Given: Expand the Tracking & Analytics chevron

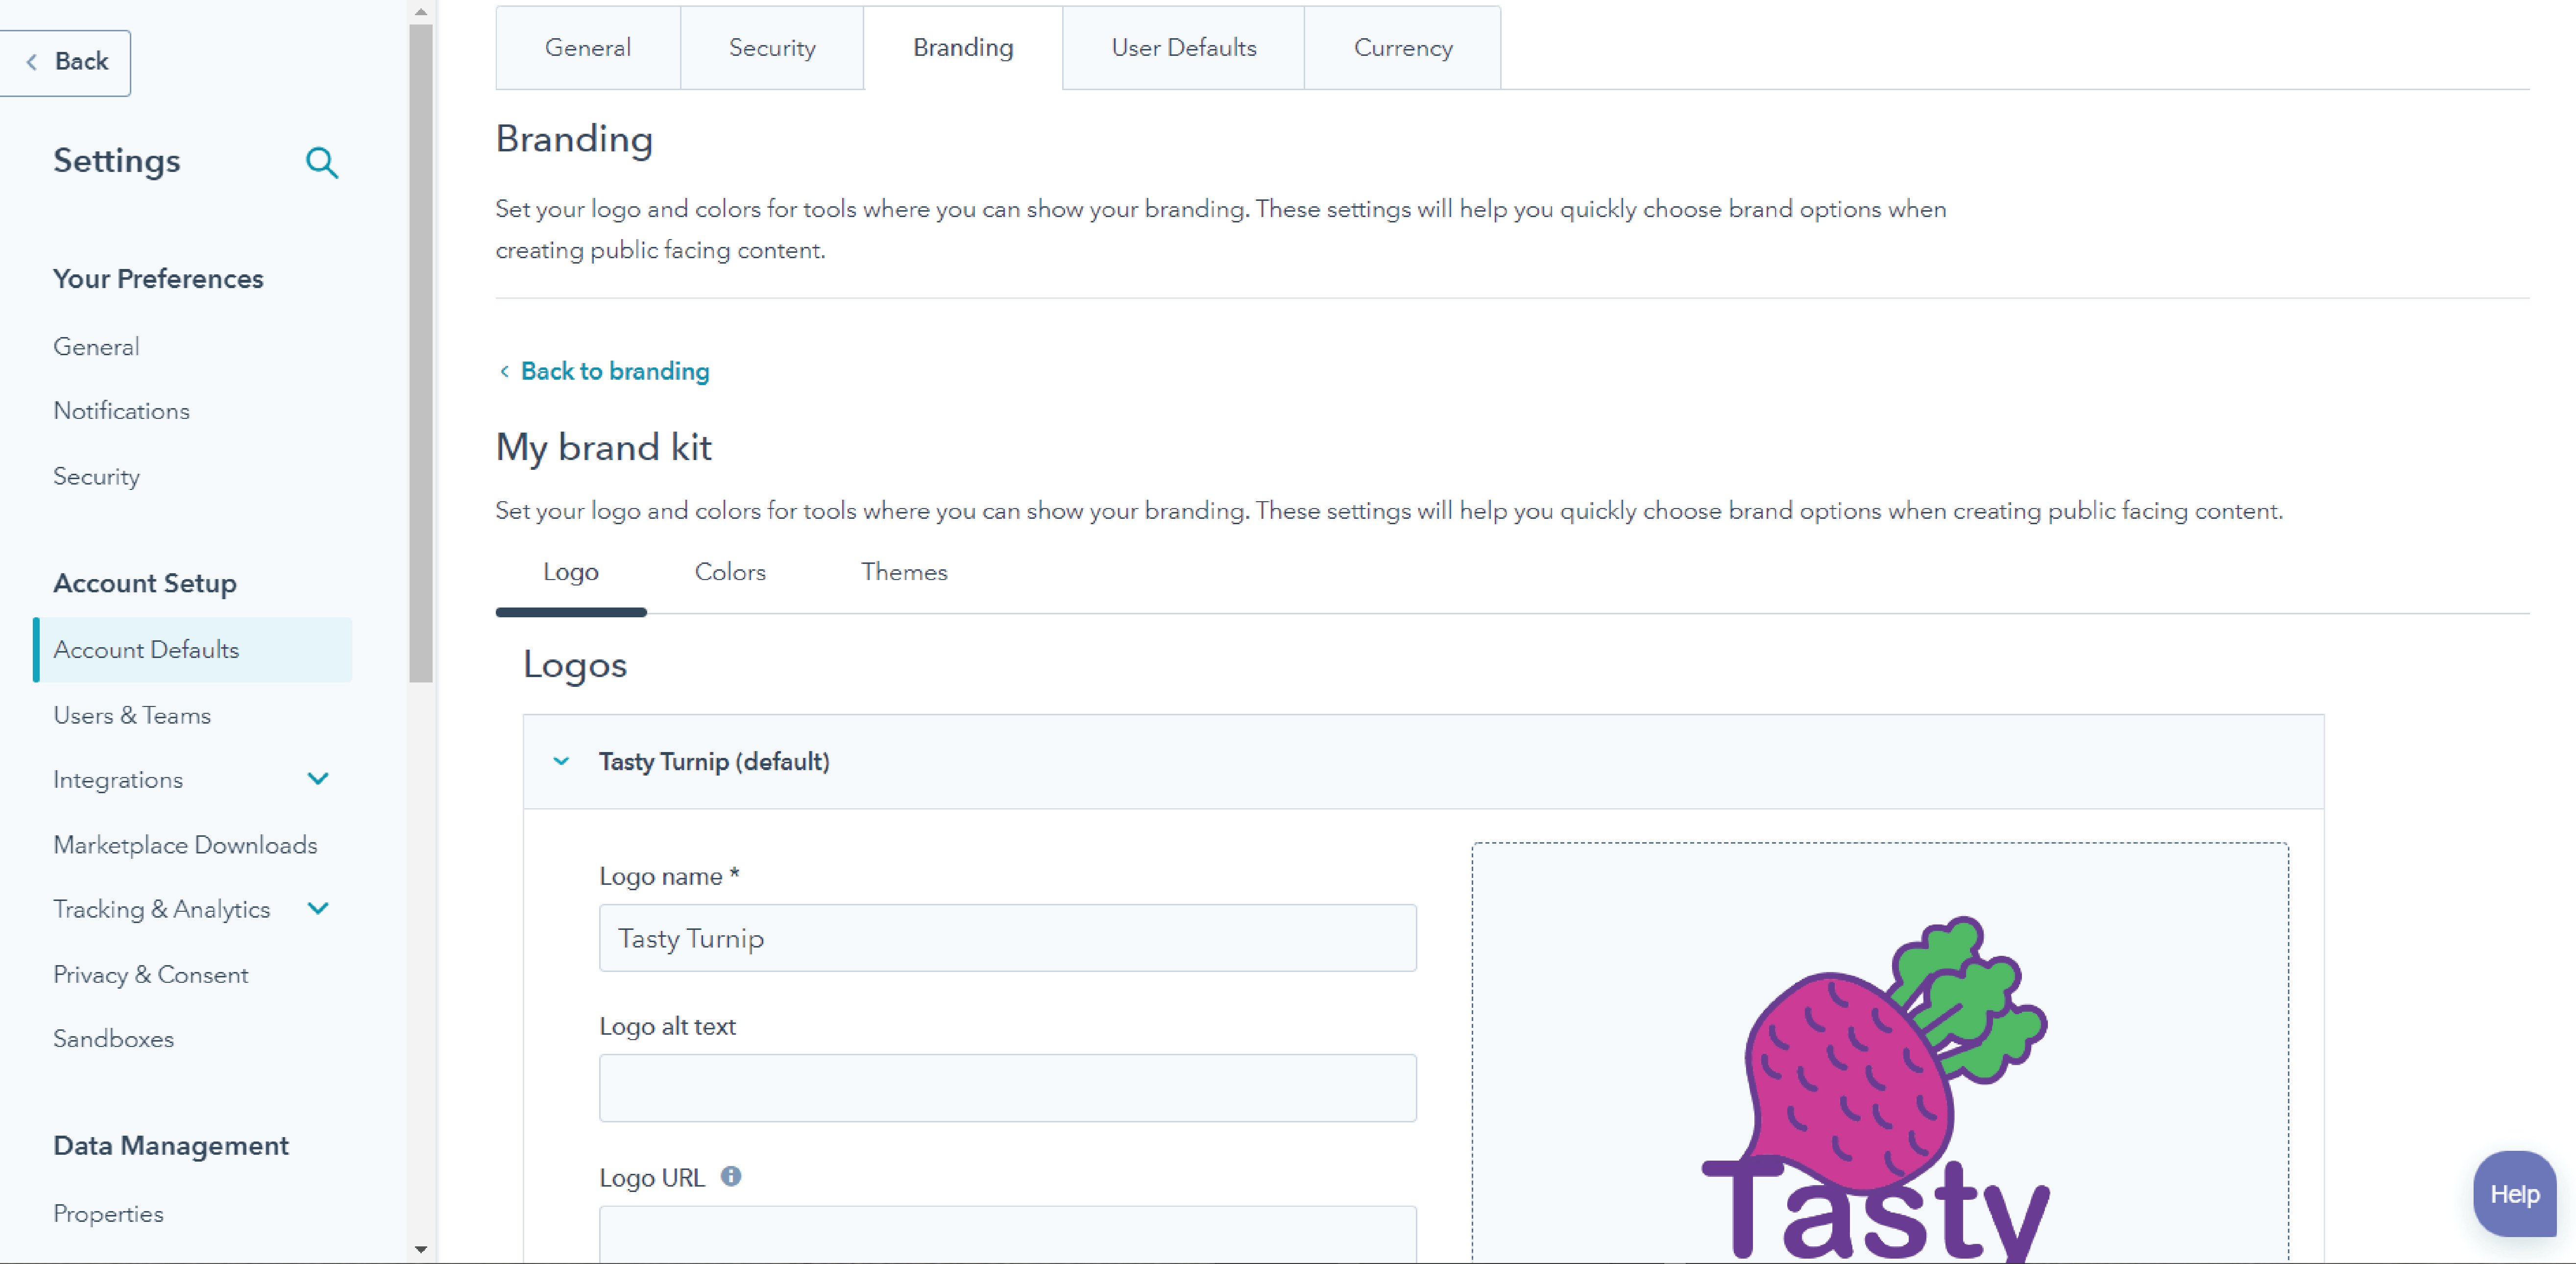Looking at the screenshot, I should coord(318,908).
